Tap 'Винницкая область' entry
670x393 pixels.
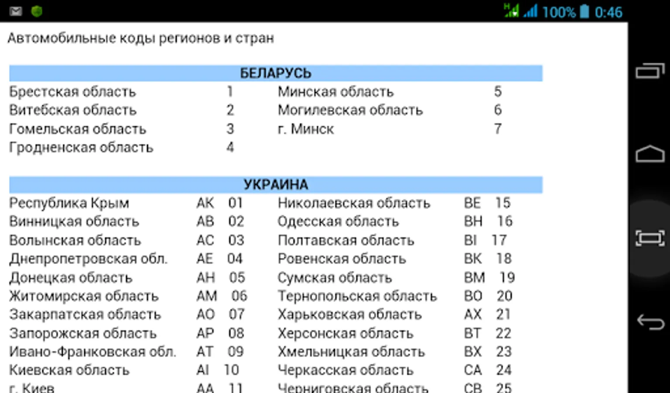point(74,221)
